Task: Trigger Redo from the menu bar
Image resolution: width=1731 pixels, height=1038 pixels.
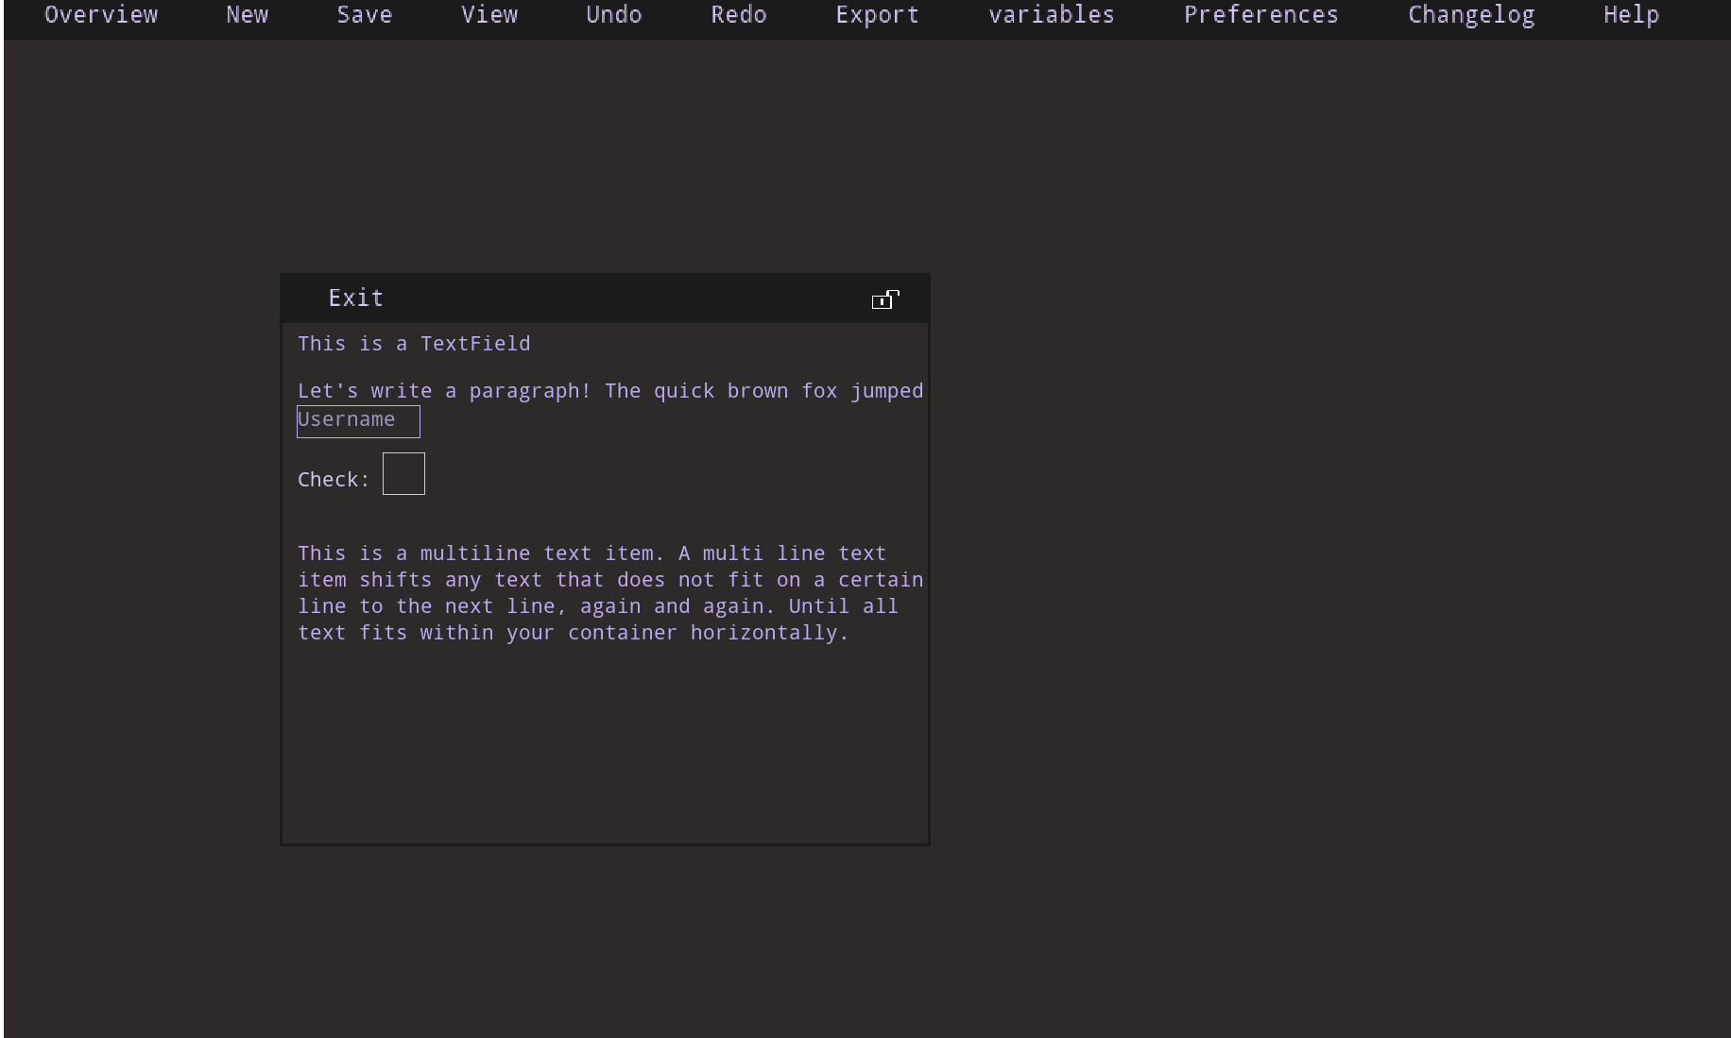Action: (739, 14)
